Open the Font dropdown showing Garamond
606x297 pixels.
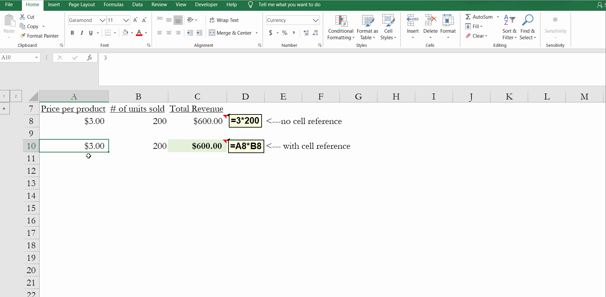87,20
